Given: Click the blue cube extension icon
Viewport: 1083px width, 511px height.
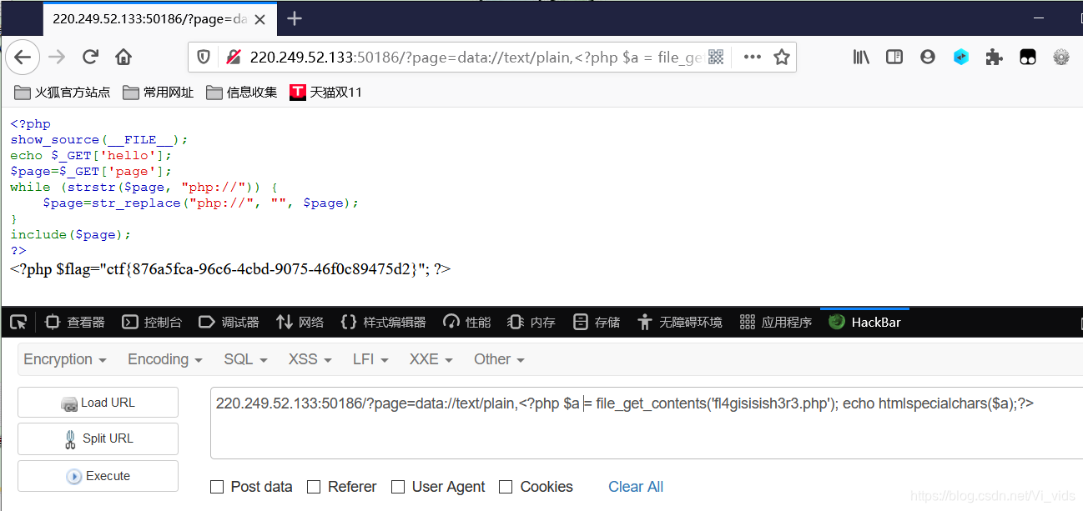Looking at the screenshot, I should [961, 57].
